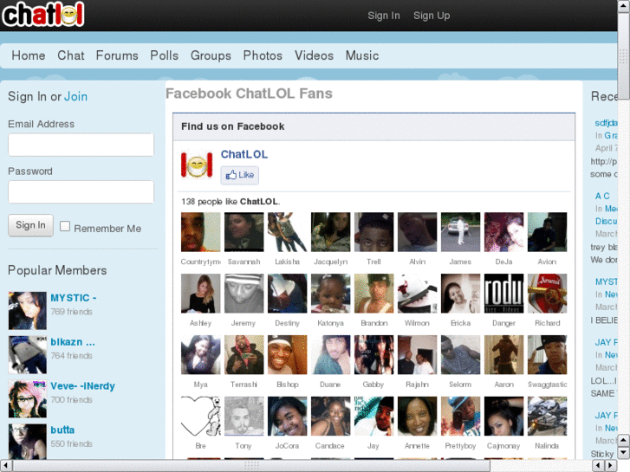630x472 pixels.
Task: Click Brandon fan photo
Action: (374, 294)
